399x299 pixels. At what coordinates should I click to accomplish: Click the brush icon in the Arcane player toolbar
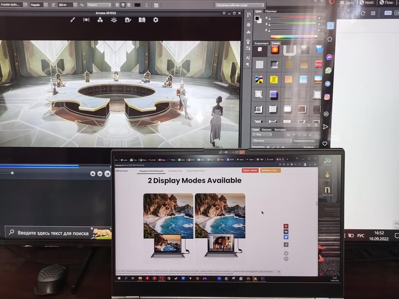coord(73,20)
